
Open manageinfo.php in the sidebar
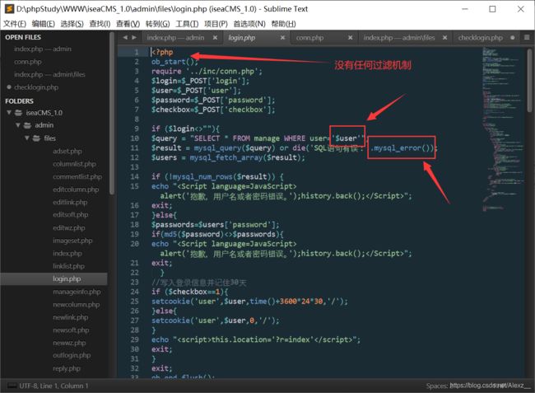click(x=77, y=292)
